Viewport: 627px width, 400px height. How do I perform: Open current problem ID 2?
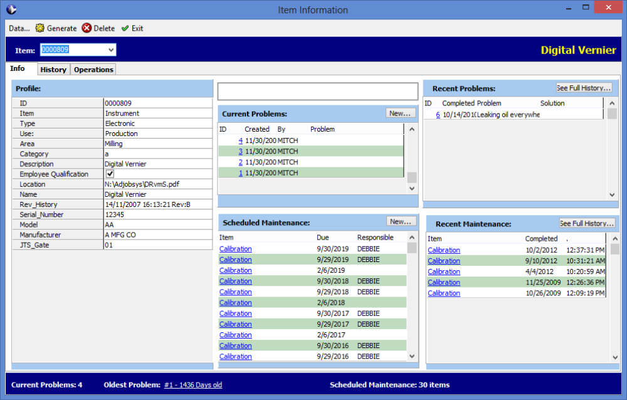(x=240, y=162)
